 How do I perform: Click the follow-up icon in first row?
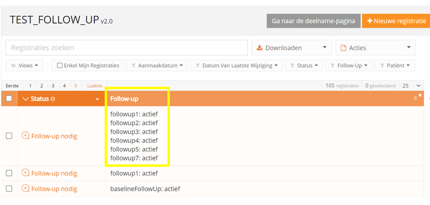[x=25, y=135]
